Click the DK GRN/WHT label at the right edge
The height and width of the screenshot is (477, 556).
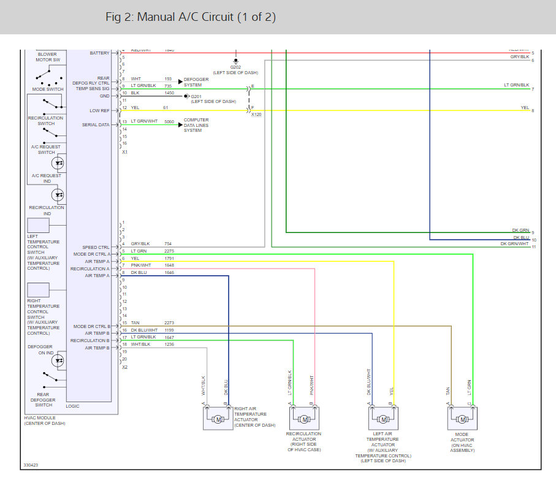pos(514,243)
